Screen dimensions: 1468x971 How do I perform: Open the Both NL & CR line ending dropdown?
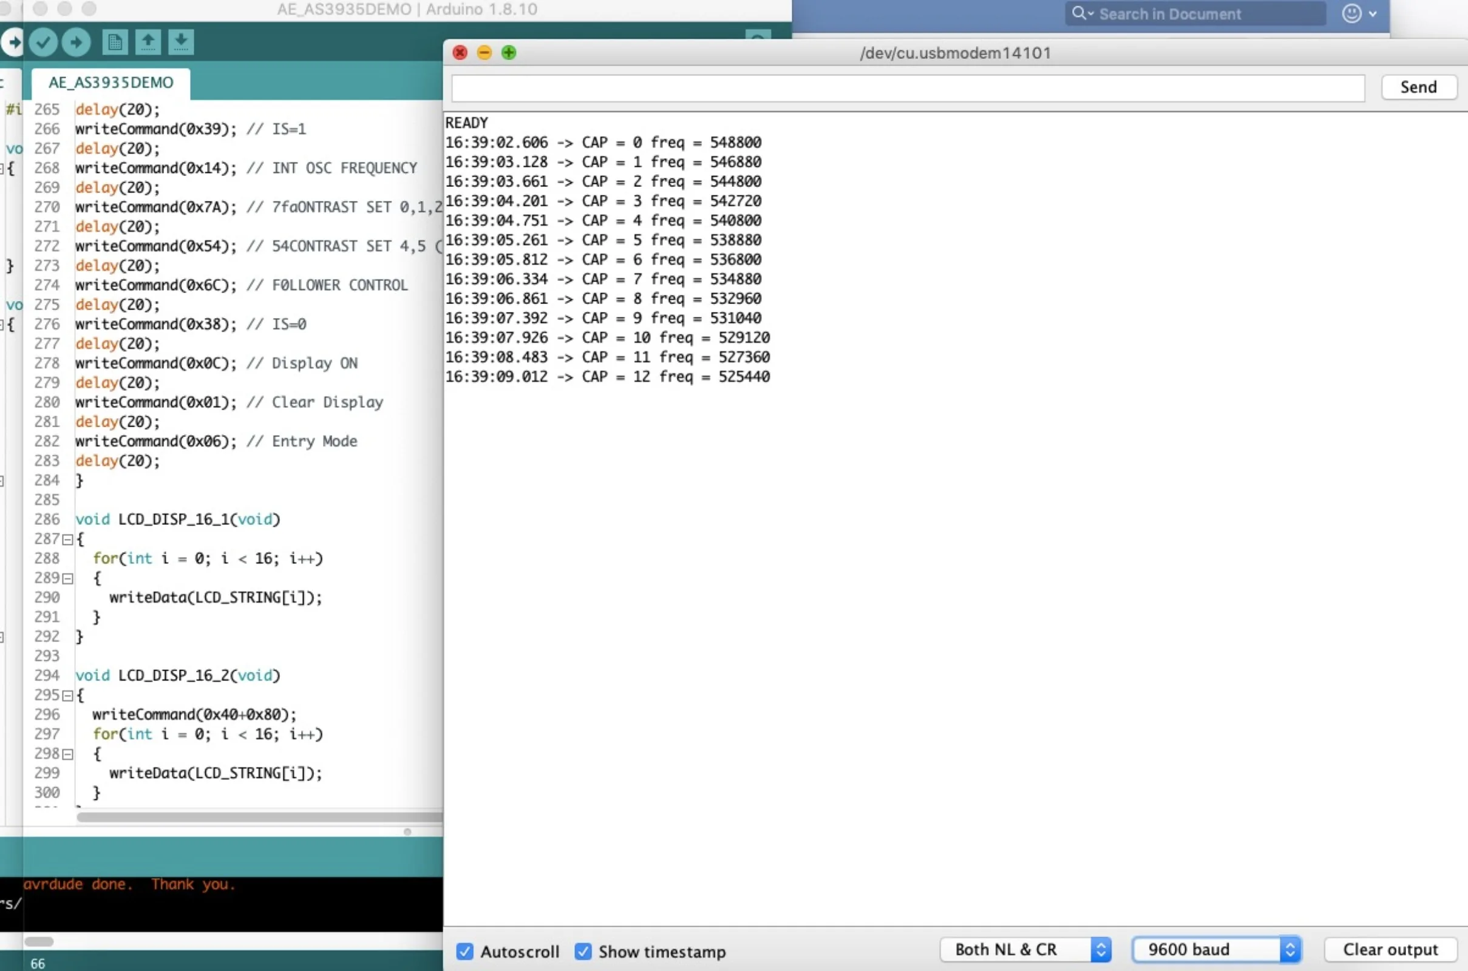point(1025,949)
